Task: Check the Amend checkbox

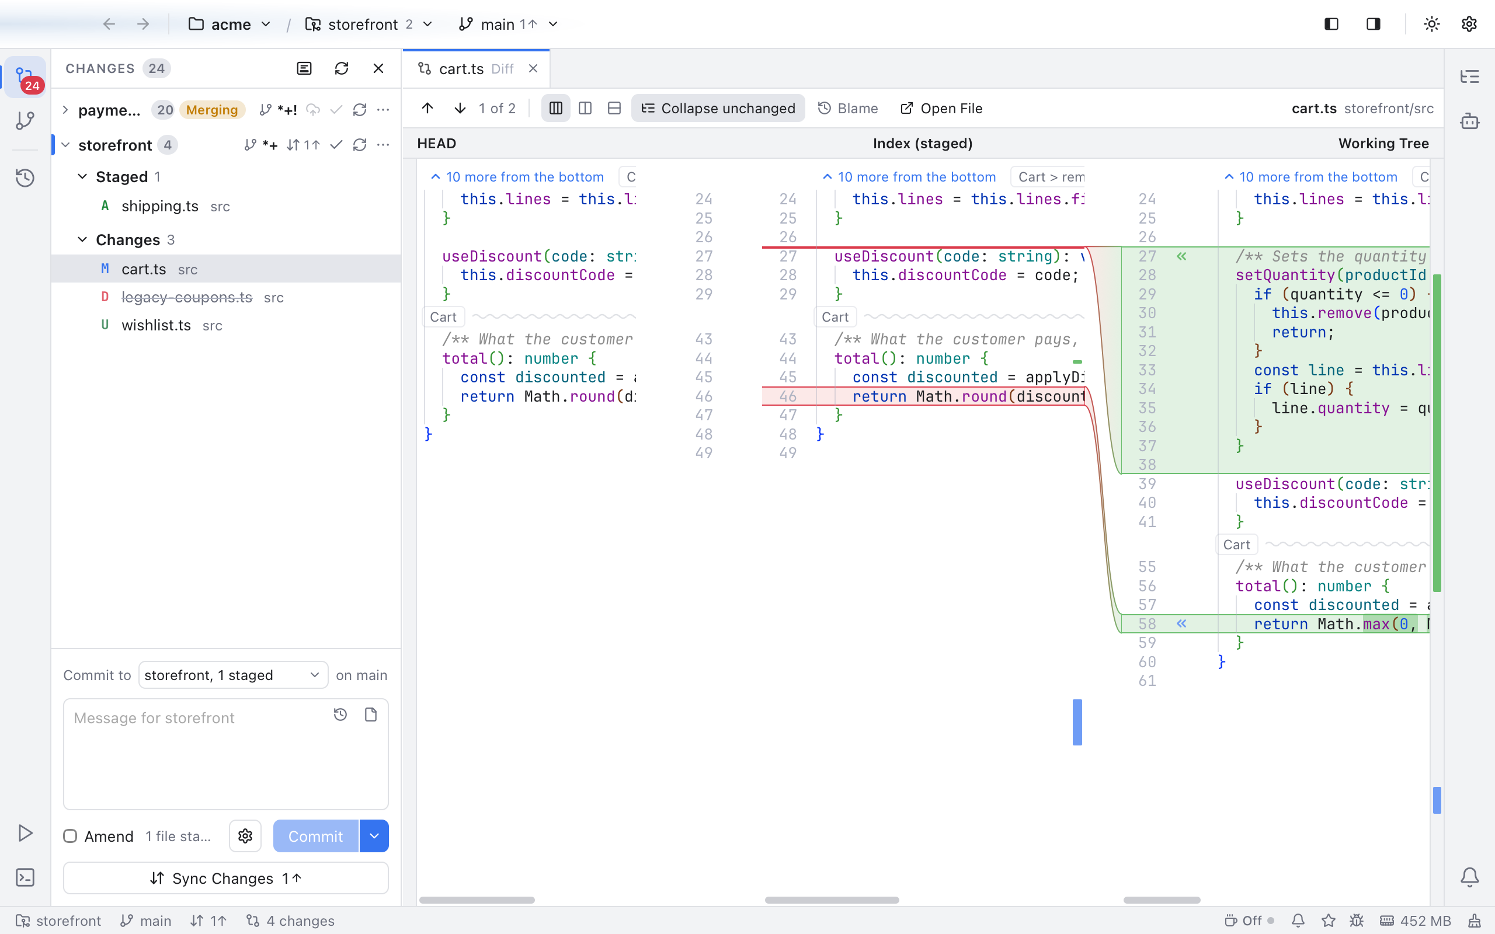Action: [x=71, y=836]
